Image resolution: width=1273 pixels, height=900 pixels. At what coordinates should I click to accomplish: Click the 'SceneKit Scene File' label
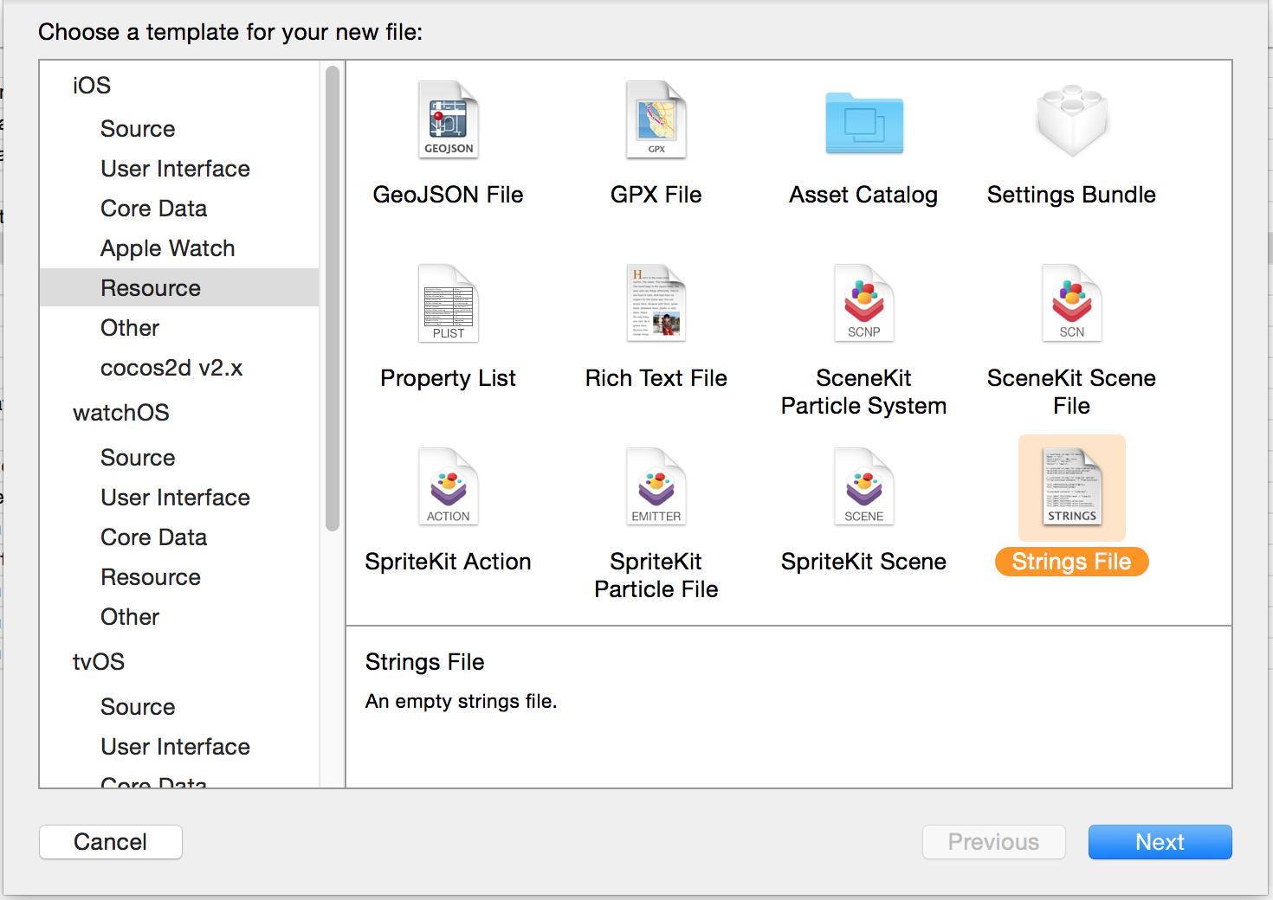pyautogui.click(x=1071, y=392)
